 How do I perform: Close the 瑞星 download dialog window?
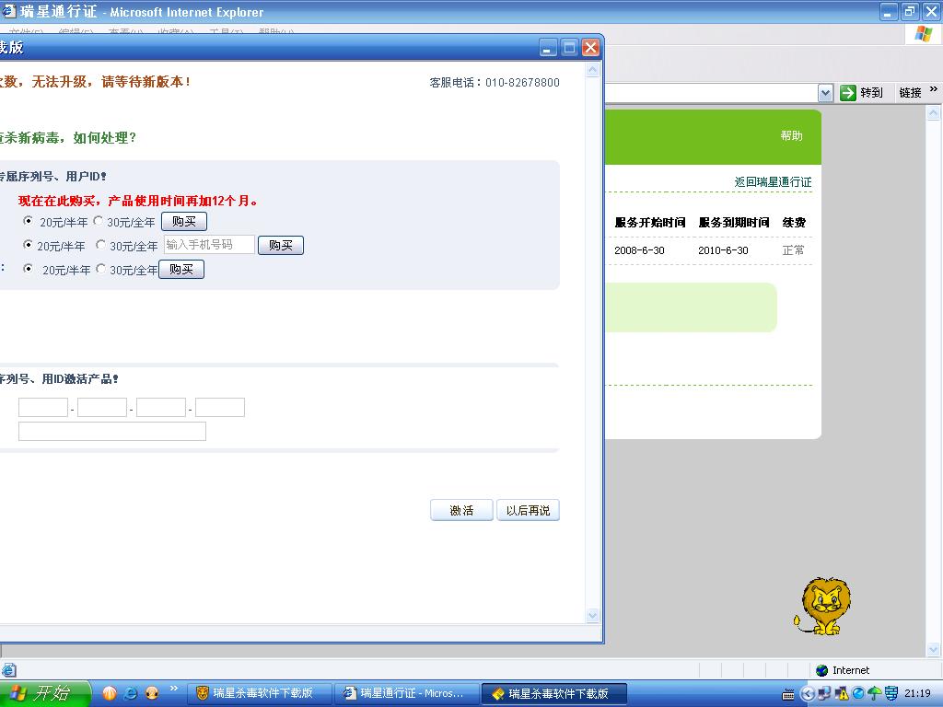590,48
